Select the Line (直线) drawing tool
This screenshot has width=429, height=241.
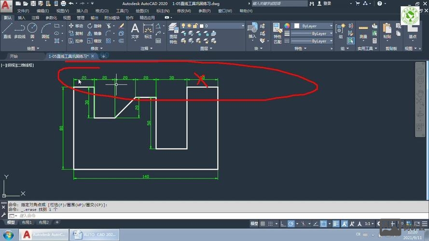7,30
